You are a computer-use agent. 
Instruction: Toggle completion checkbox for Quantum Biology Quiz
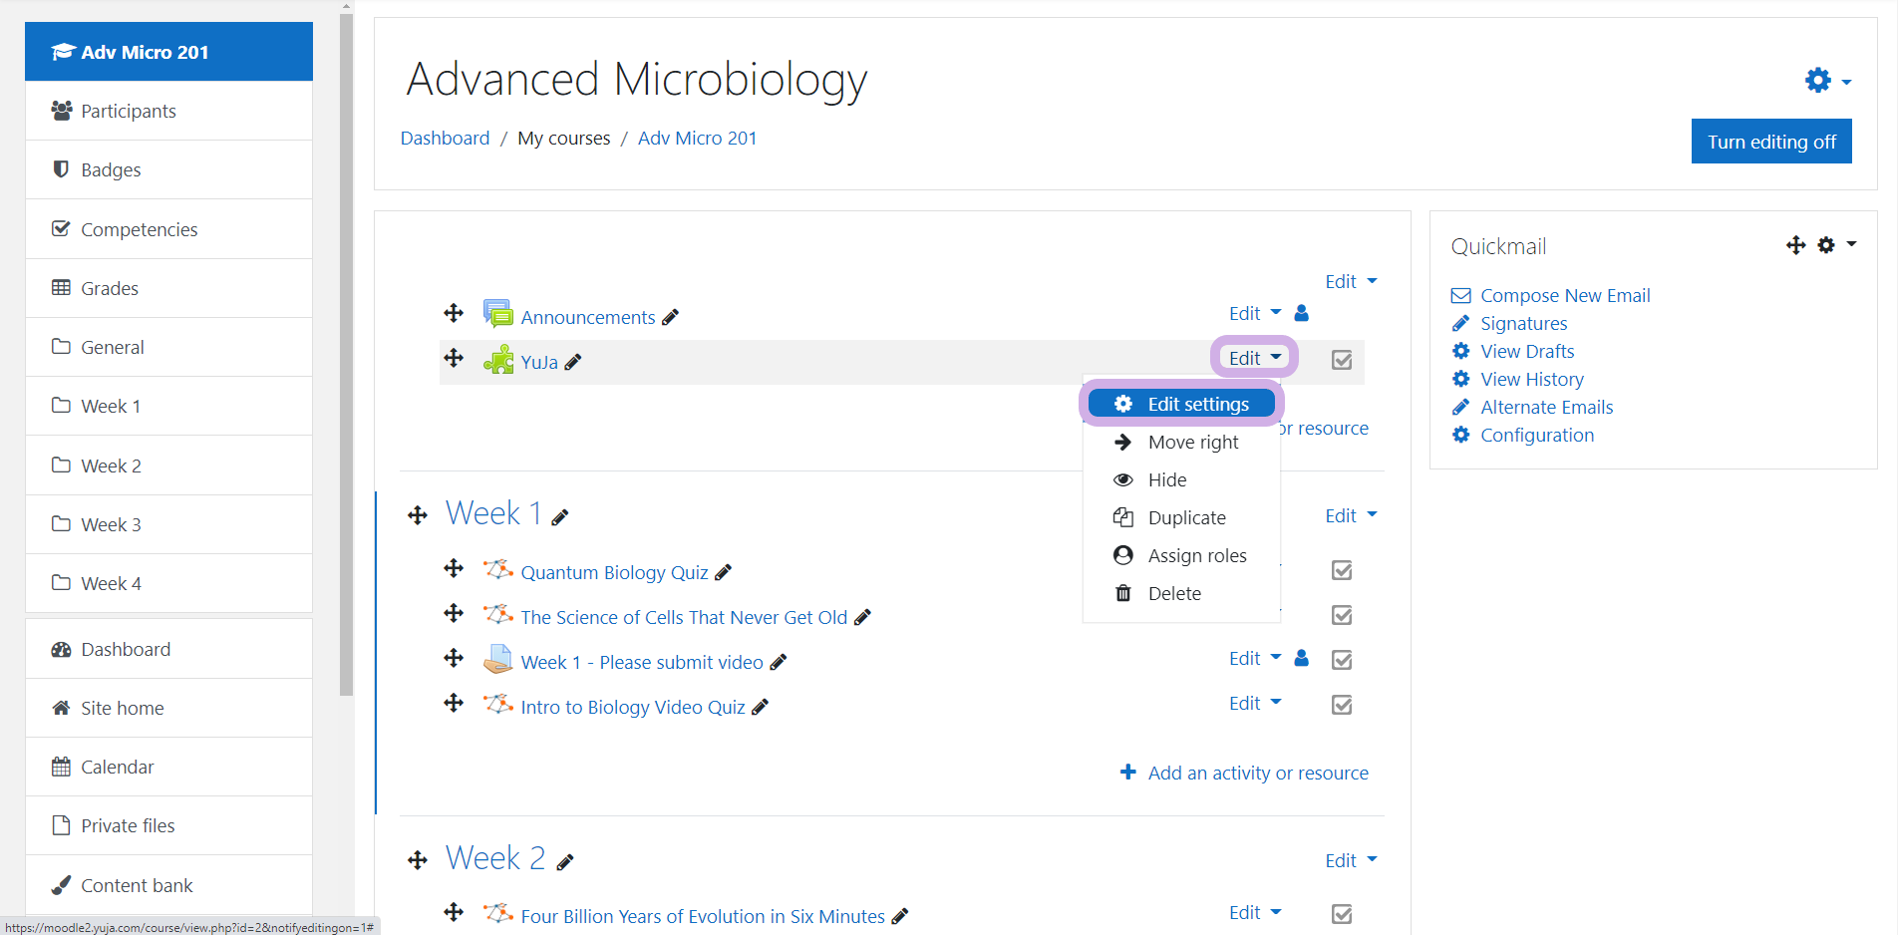tap(1342, 570)
